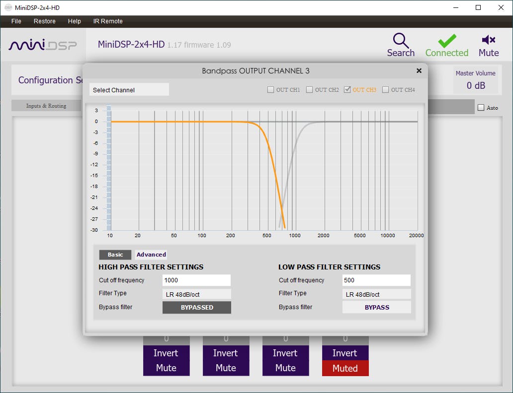Enable the OUT CH1 checkbox
This screenshot has height=393, width=513.
pyautogui.click(x=271, y=90)
